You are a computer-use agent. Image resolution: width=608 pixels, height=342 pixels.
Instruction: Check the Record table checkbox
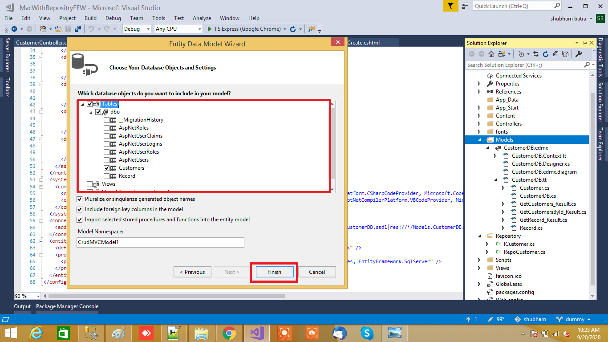(x=106, y=176)
